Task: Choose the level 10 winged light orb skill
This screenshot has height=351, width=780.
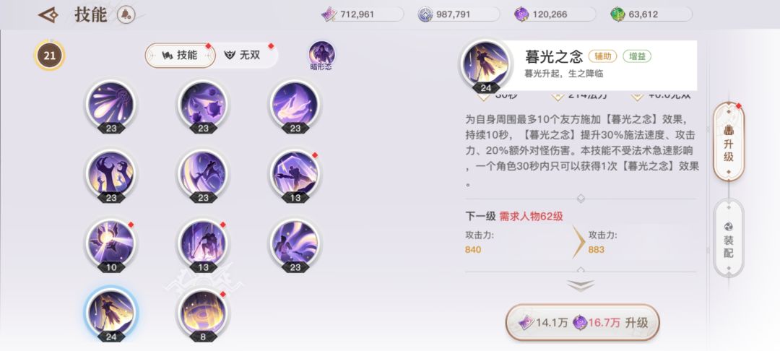Action: coord(111,245)
